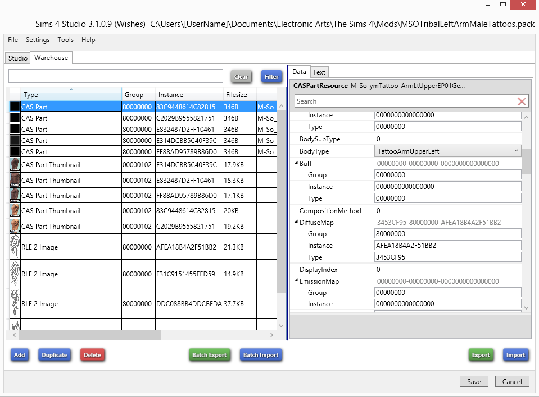Click the resource list scroll down arrow
The height and width of the screenshot is (397, 539).
tap(281, 326)
